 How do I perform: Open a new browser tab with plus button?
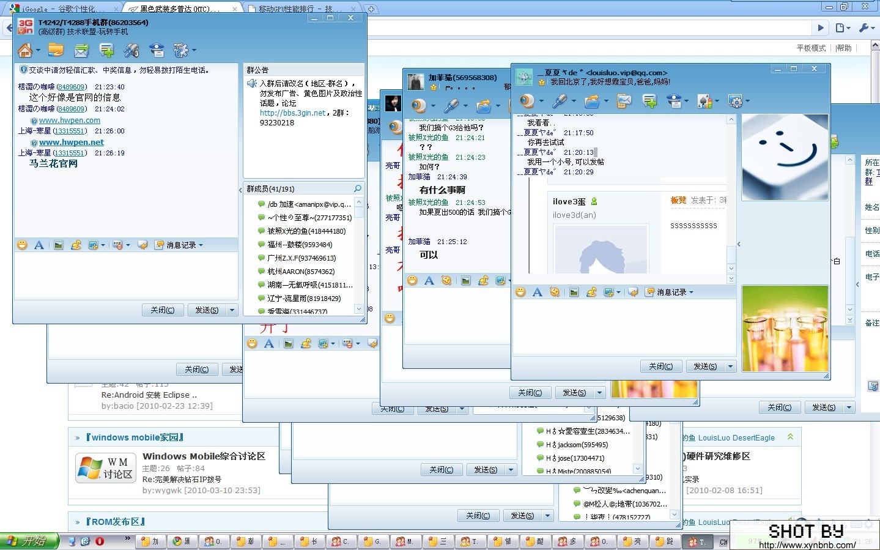pyautogui.click(x=371, y=9)
